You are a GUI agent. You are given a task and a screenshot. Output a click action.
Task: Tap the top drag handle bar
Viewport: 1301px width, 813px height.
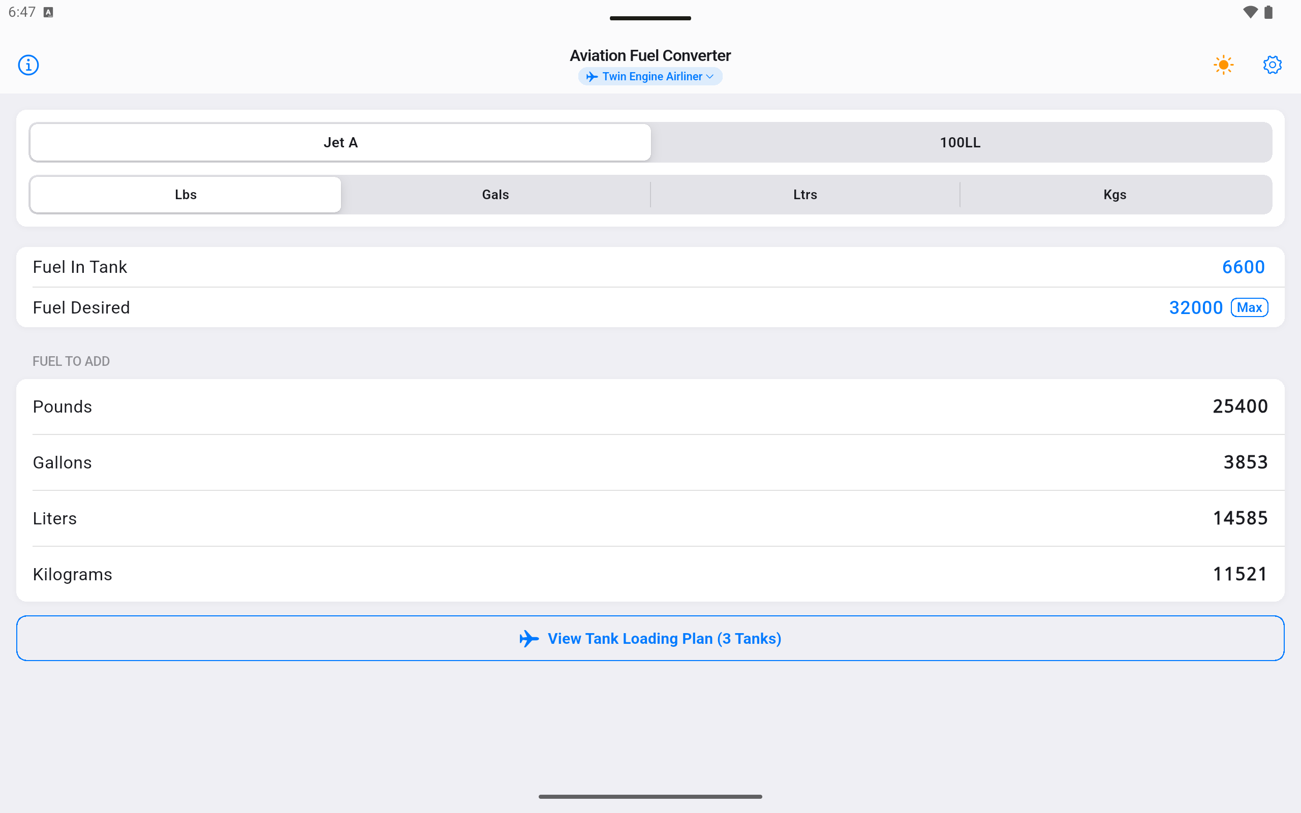(x=650, y=18)
